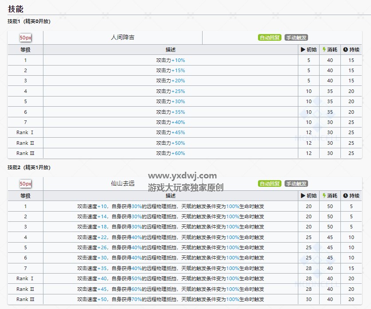Click the lightning 消耗 icon in the 人间降吉 table
This screenshot has width=371, height=309.
324,50
